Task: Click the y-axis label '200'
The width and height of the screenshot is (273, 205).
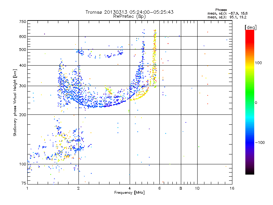Action: click(23, 115)
